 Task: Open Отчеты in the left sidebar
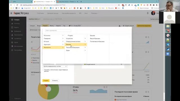click(17, 24)
